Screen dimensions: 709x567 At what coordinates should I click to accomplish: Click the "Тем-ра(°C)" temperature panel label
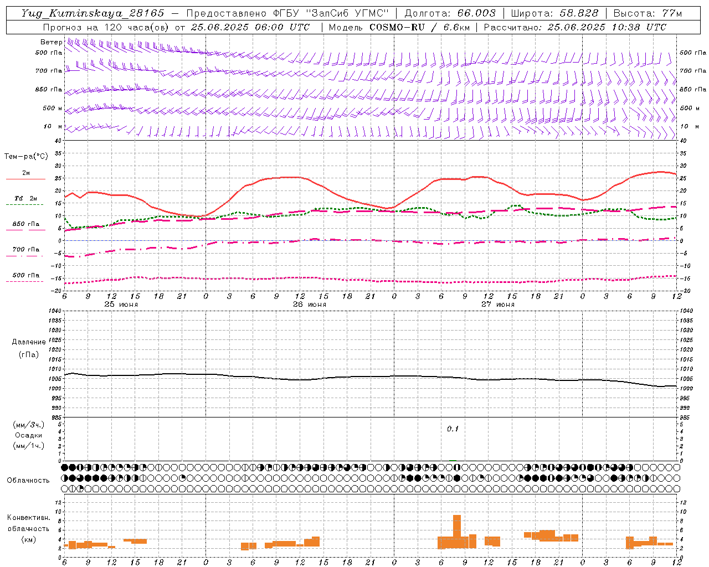pyautogui.click(x=26, y=157)
